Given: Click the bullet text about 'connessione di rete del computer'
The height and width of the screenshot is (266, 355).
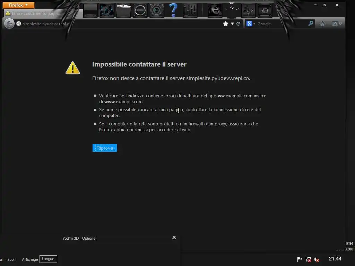Looking at the screenshot, I should [x=180, y=113].
